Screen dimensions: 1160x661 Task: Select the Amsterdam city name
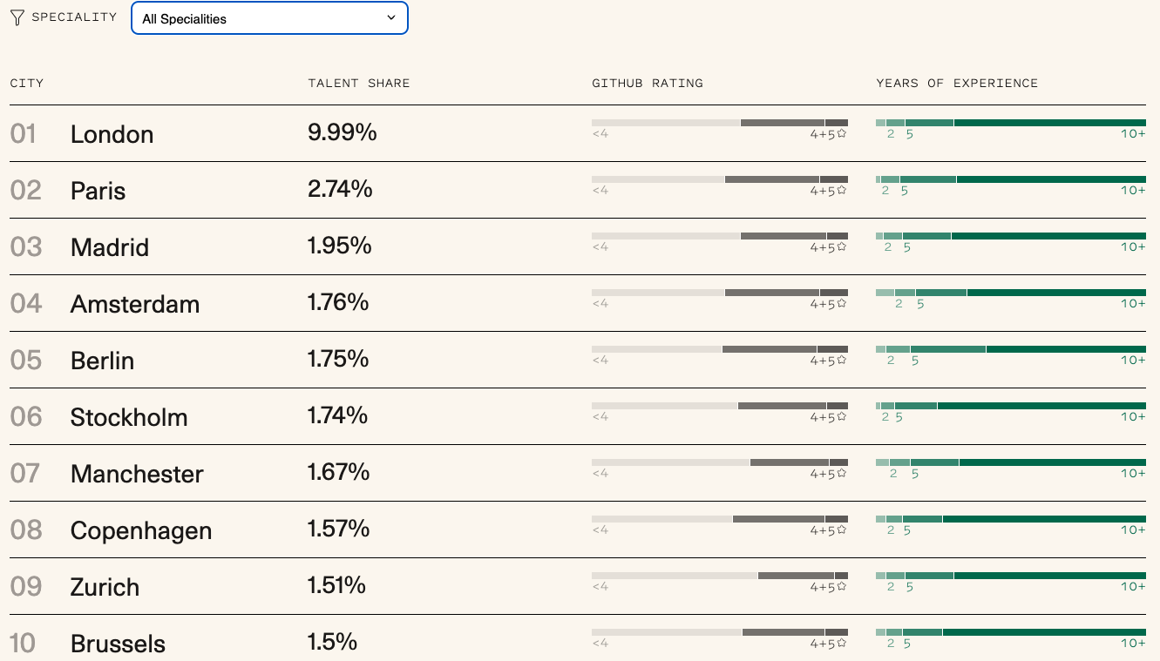(x=135, y=304)
